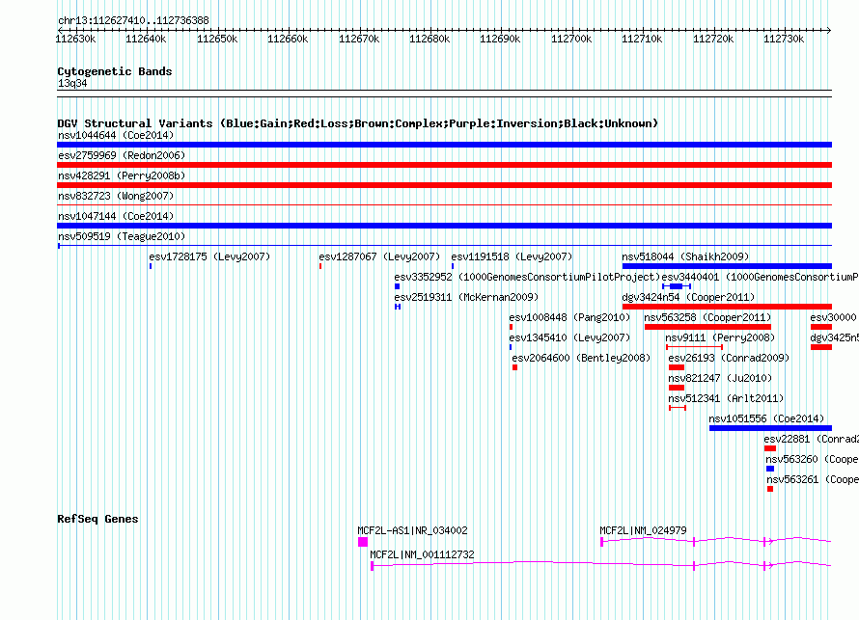The image size is (859, 620).
Task: Click nsv512341 (Arlt2011) variant label
Action: [x=726, y=398]
